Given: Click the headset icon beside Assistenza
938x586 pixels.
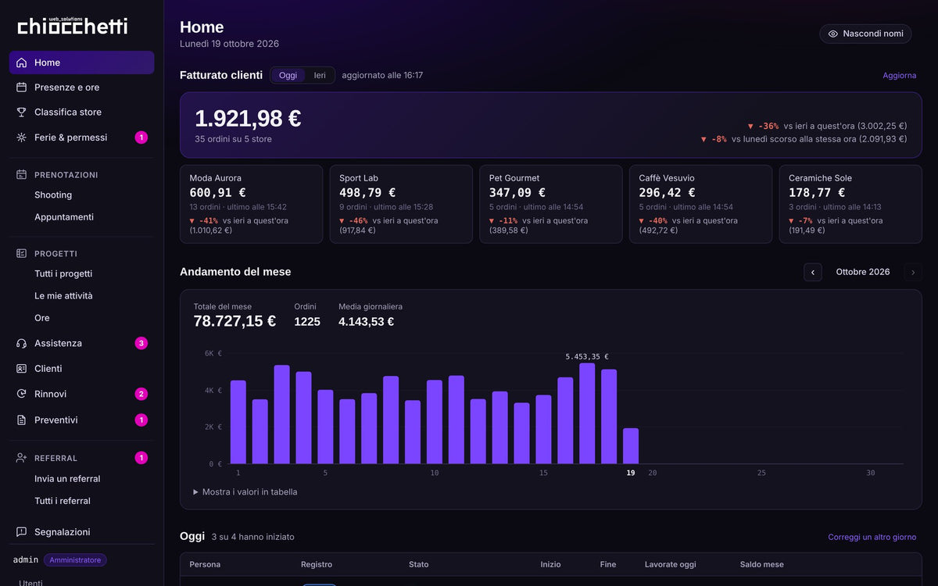Looking at the screenshot, I should (x=21, y=343).
